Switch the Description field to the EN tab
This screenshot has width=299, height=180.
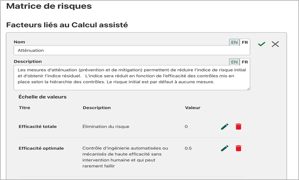[x=234, y=62]
